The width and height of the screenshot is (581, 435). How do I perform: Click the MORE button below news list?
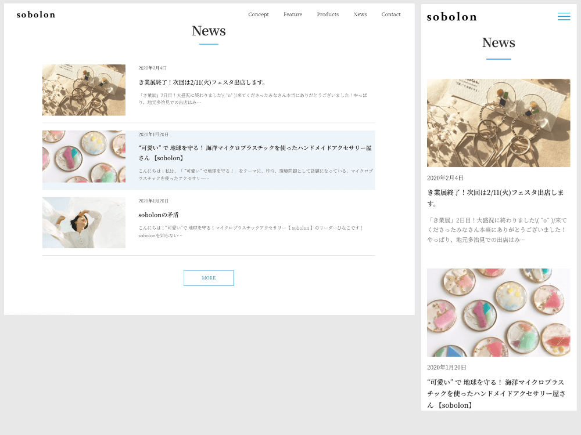[209, 278]
